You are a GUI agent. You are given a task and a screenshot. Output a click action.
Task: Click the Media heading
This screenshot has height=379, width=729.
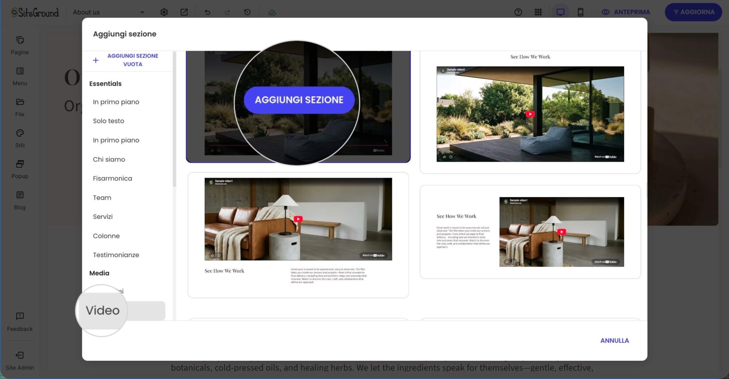(x=99, y=273)
